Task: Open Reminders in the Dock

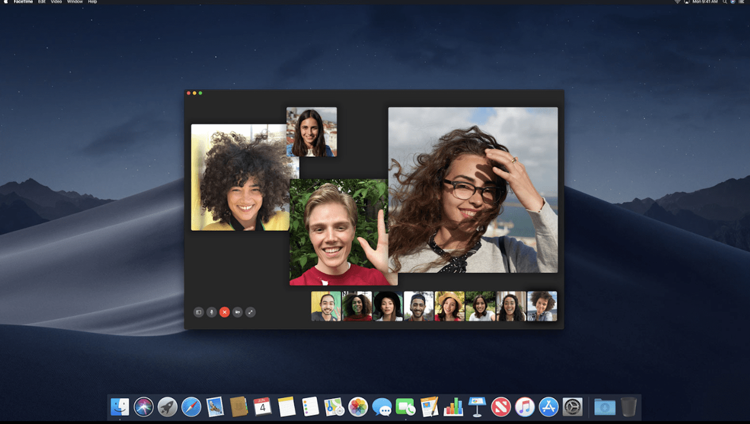Action: pos(310,407)
